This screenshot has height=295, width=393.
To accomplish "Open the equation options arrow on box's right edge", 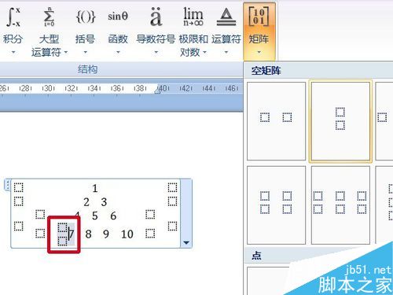I will [x=186, y=242].
